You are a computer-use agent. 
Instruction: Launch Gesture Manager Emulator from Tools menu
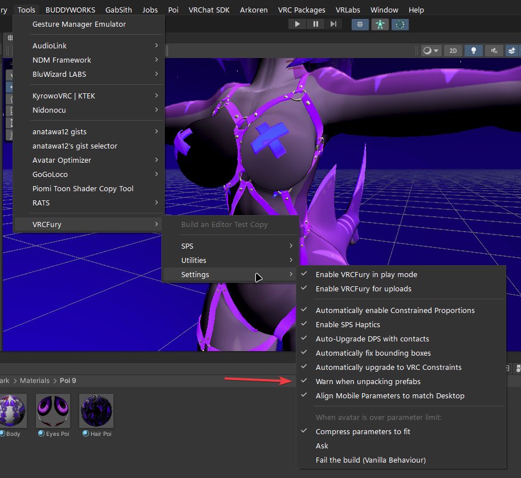88,24
